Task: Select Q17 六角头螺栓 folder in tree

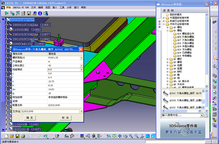Action: tap(186, 40)
